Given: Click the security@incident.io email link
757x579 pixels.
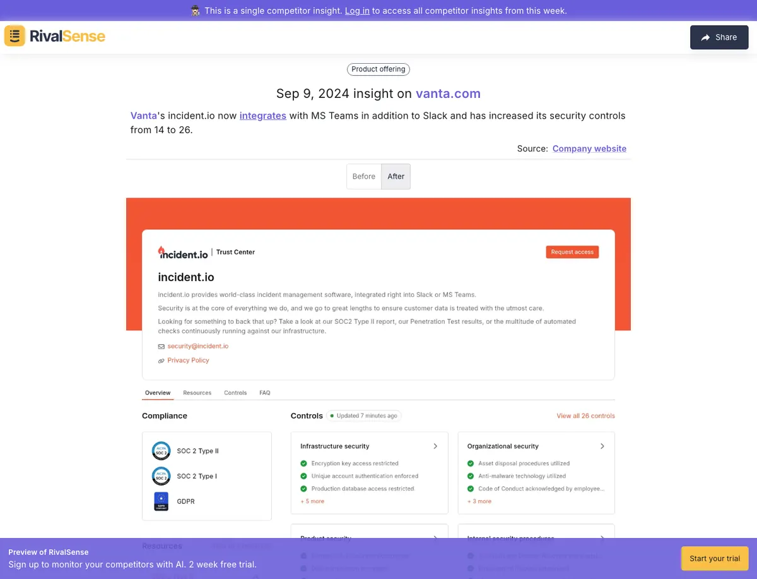Looking at the screenshot, I should (x=198, y=346).
